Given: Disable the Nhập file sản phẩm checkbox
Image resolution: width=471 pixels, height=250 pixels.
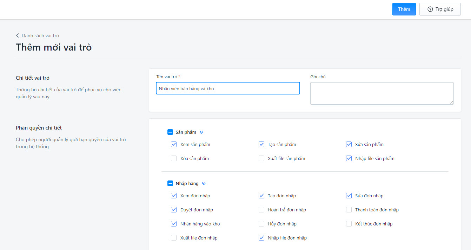Looking at the screenshot, I should [349, 158].
